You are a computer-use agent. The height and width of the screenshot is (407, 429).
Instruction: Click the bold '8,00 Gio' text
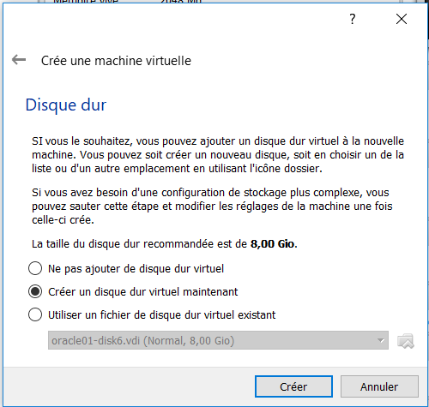tap(272, 244)
